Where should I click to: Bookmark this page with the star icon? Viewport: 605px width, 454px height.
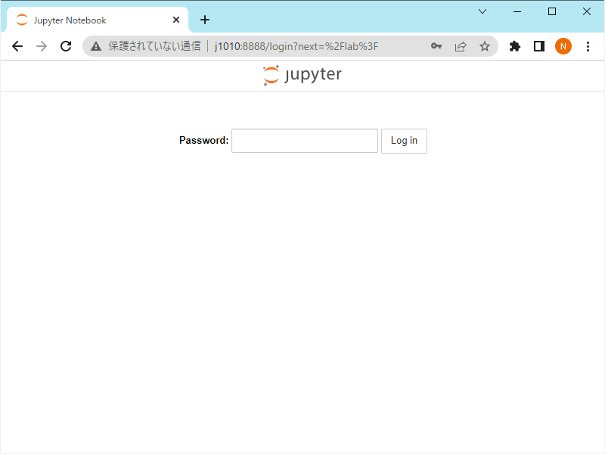(485, 47)
